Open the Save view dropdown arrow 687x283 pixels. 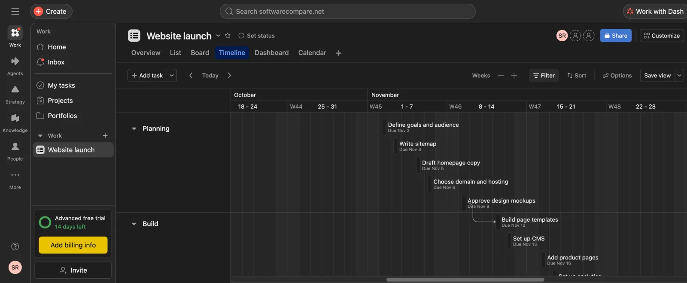[x=679, y=76]
